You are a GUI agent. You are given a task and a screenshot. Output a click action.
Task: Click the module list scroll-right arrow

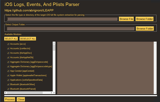tap(51, 93)
